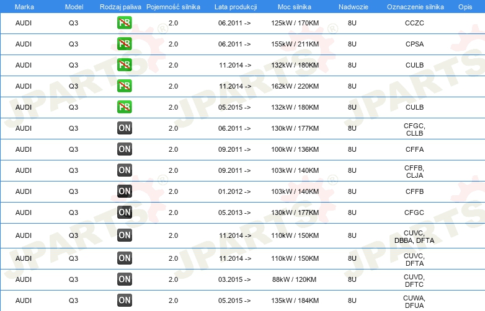Viewport: 485px width, 311px height.
Task: Click the Rodzaj paliwa column header
Action: [x=120, y=7]
